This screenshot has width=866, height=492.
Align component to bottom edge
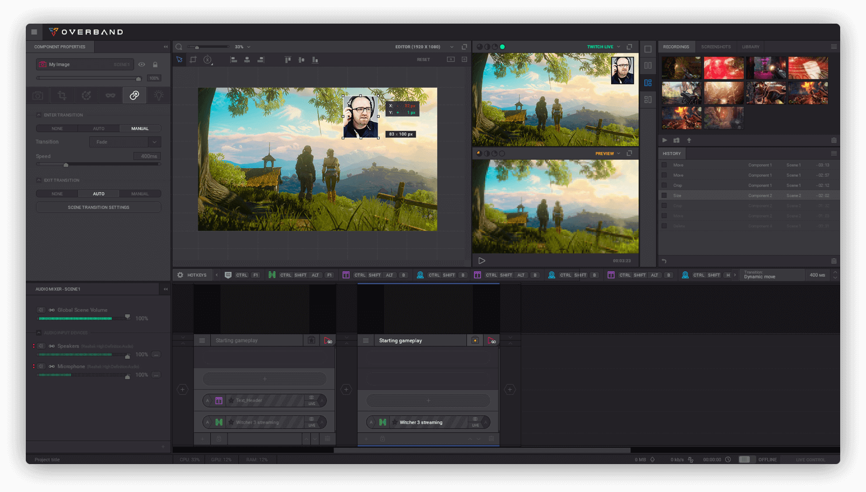click(315, 60)
